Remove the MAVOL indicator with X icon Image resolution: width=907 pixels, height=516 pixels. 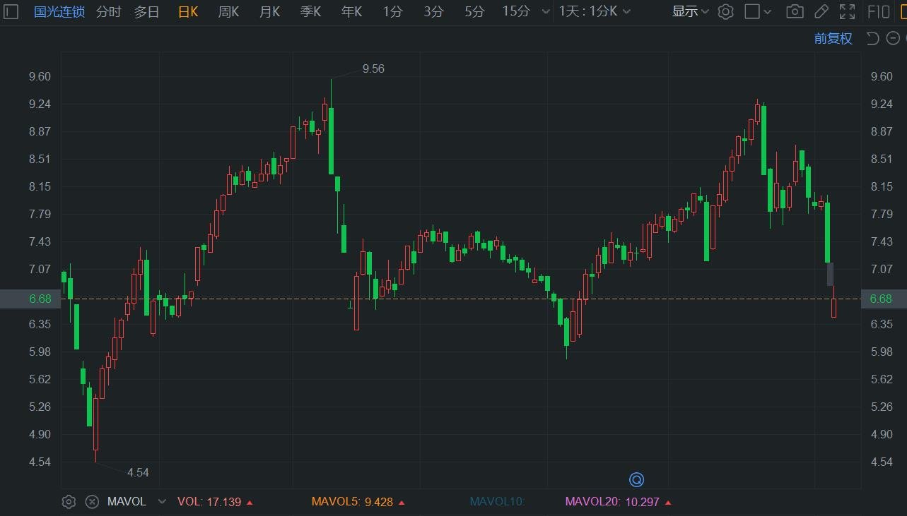coord(92,502)
